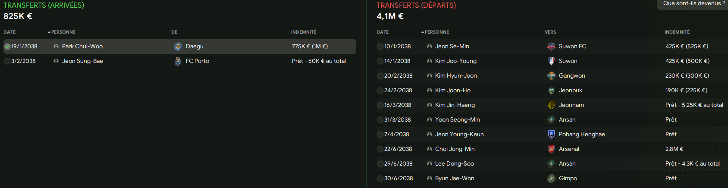Select the Yoon Seong-Min loan row
Image resolution: width=728 pixels, height=188 pixels.
(552, 120)
